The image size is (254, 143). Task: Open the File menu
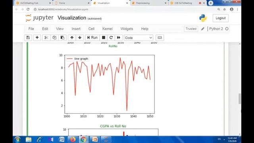[31, 29]
